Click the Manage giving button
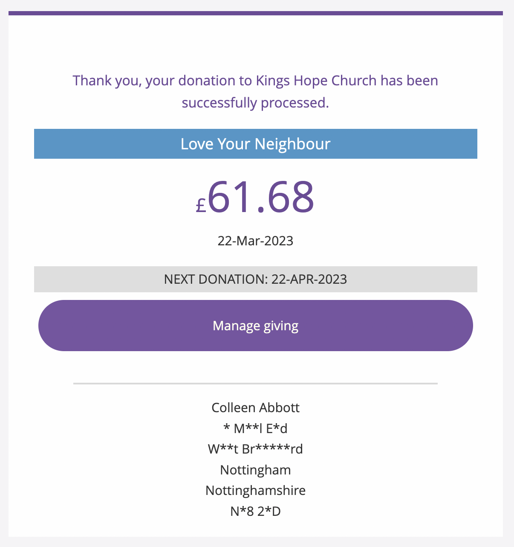The image size is (514, 547). [255, 326]
